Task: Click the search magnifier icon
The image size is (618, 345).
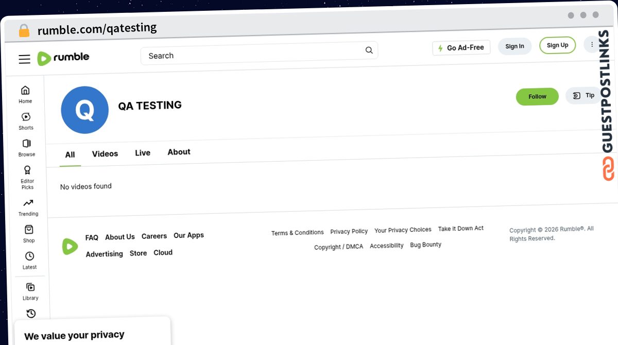Action: 369,50
